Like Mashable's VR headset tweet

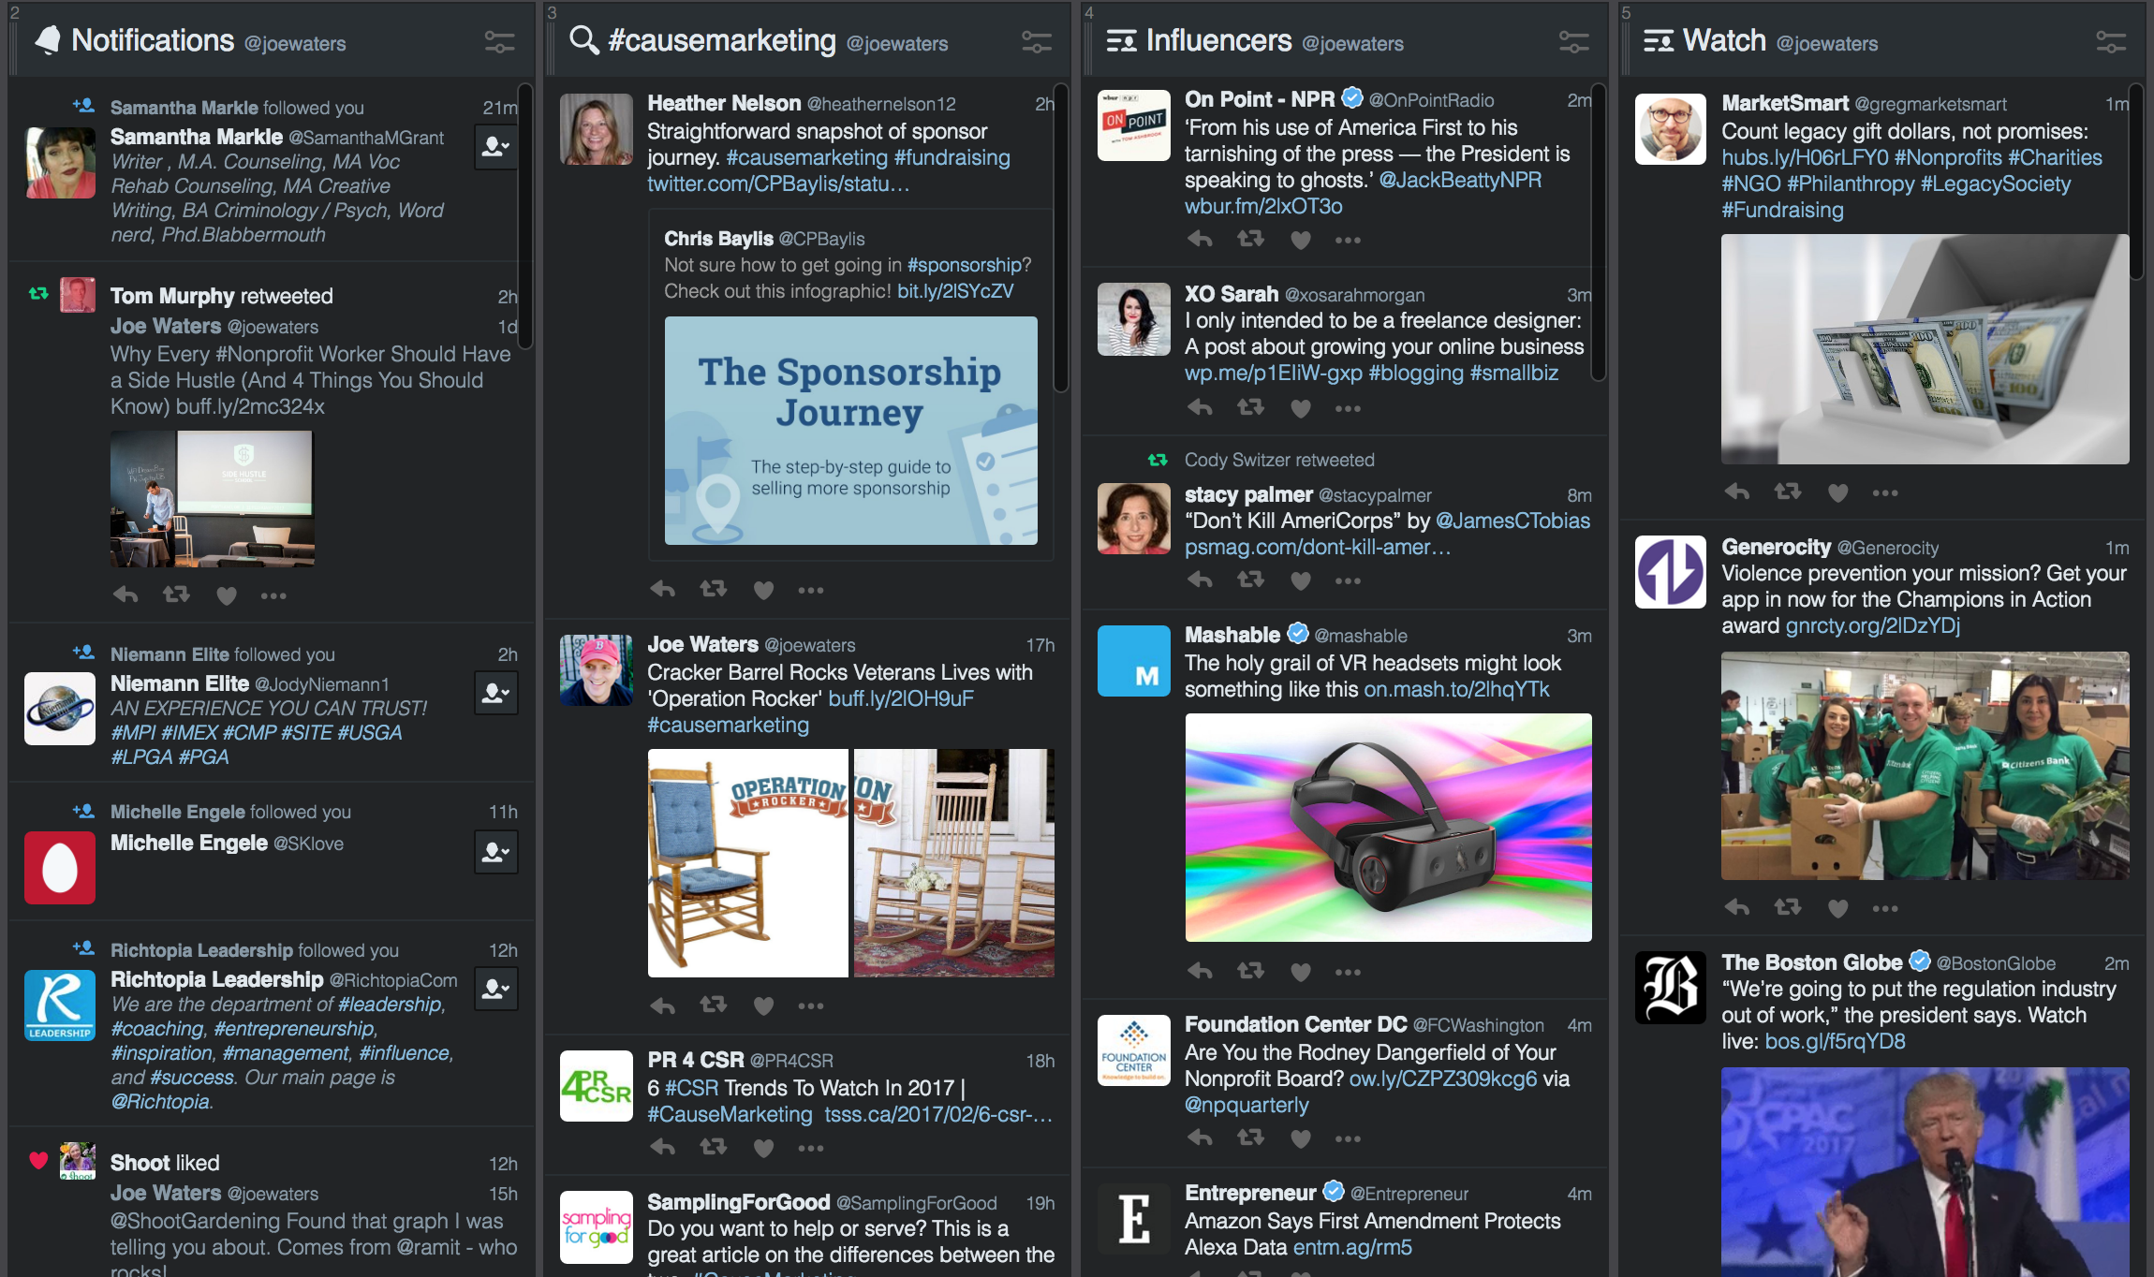[1301, 972]
